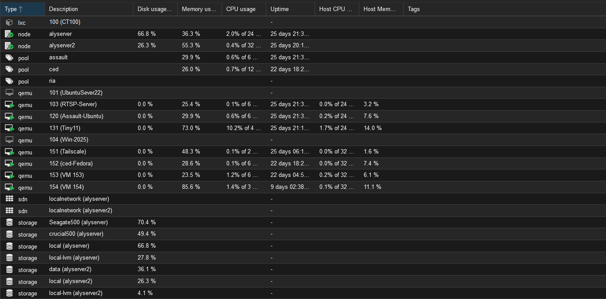The height and width of the screenshot is (299, 606).
Task: Click the sdn grid icon for localnetwork (alyserver)
Action: (9, 199)
